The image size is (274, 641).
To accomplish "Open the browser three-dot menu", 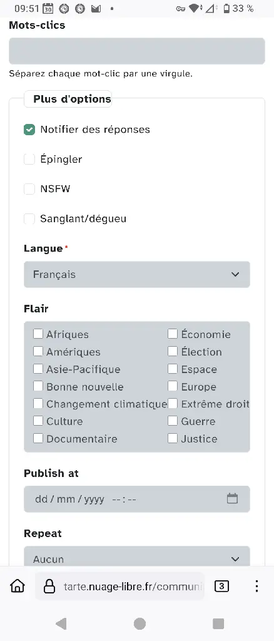I will (x=256, y=586).
